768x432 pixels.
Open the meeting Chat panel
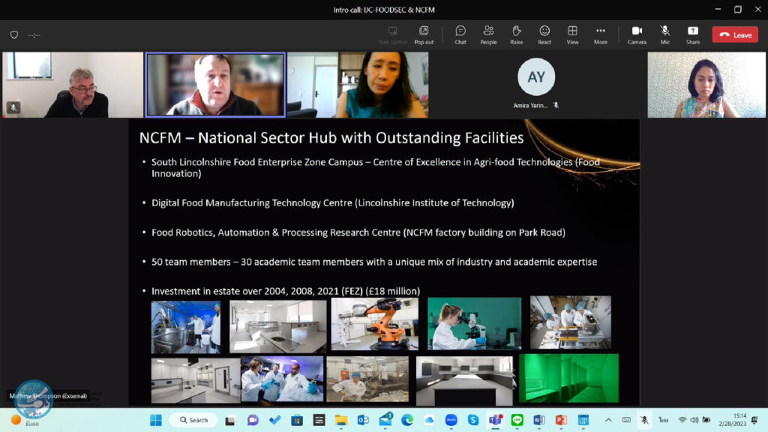tap(460, 35)
